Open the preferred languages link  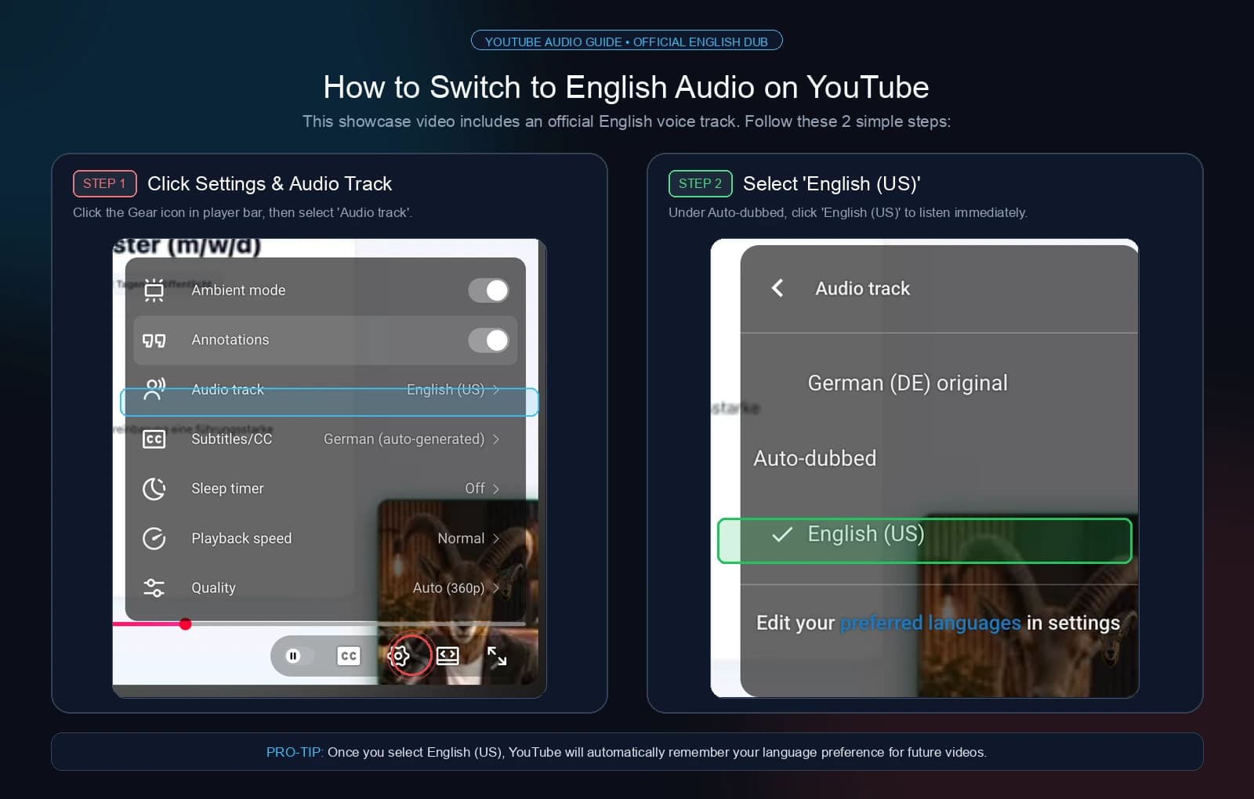point(930,624)
